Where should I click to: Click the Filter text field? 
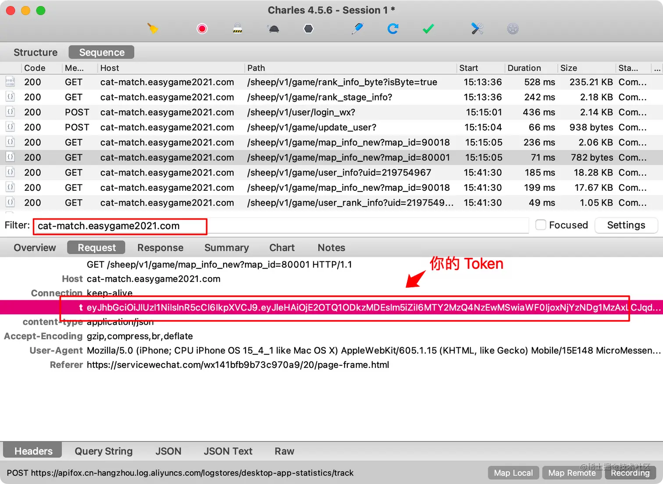tap(281, 226)
